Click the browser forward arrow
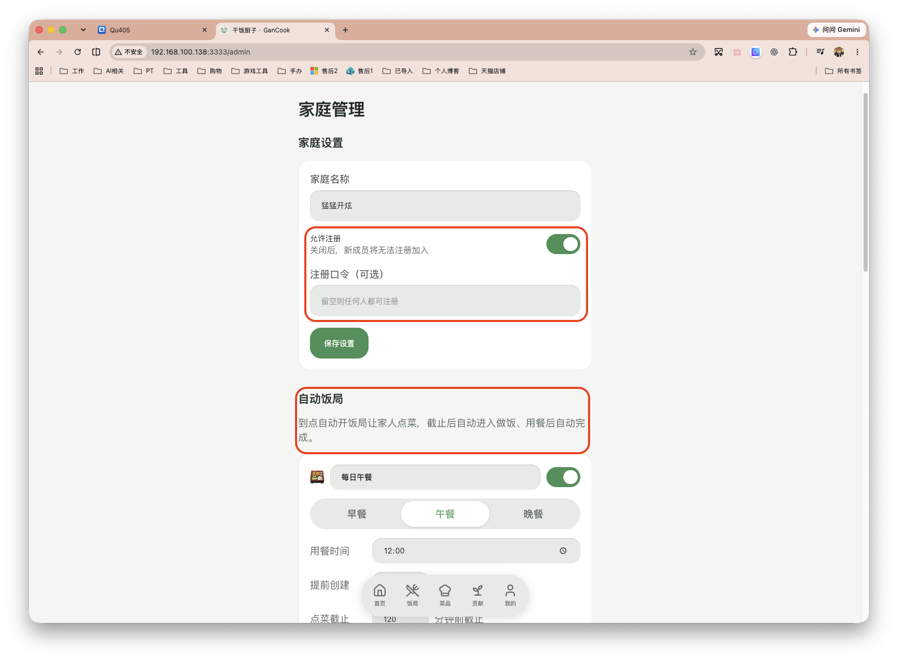The height and width of the screenshot is (661, 898). pos(59,52)
